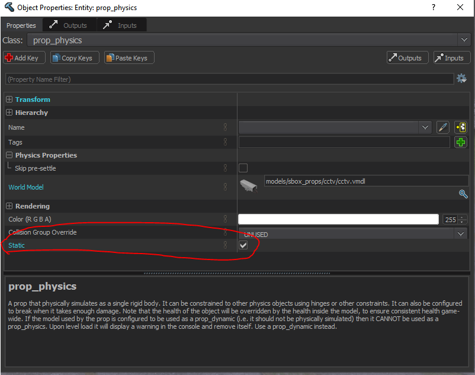Select the Name eyedropper picker tool
This screenshot has height=375, width=475.
coord(443,127)
